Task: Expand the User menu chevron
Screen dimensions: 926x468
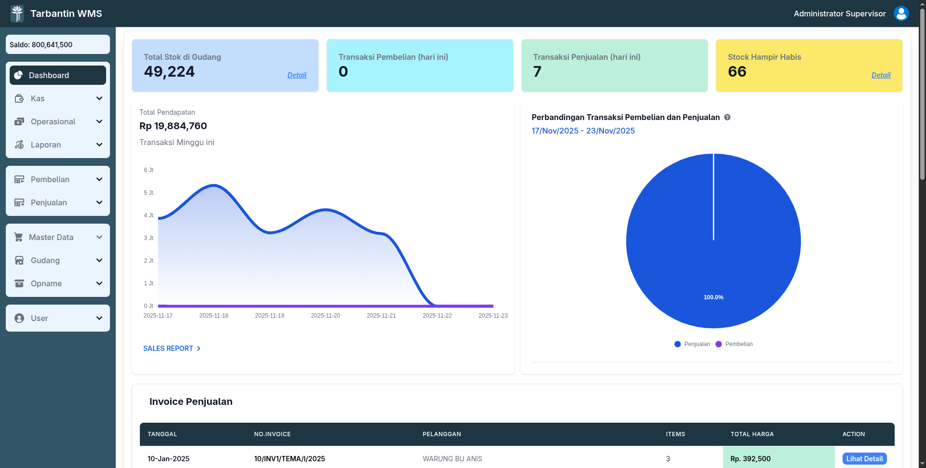Action: [x=99, y=318]
